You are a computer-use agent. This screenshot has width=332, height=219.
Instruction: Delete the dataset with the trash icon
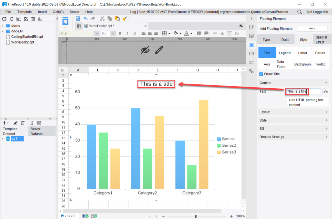coord(22,123)
